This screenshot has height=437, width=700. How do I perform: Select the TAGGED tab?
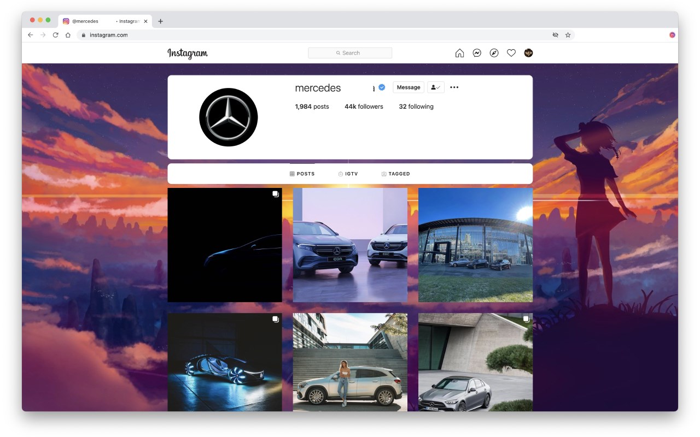click(395, 174)
